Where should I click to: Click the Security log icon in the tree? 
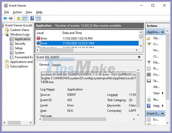12,44
